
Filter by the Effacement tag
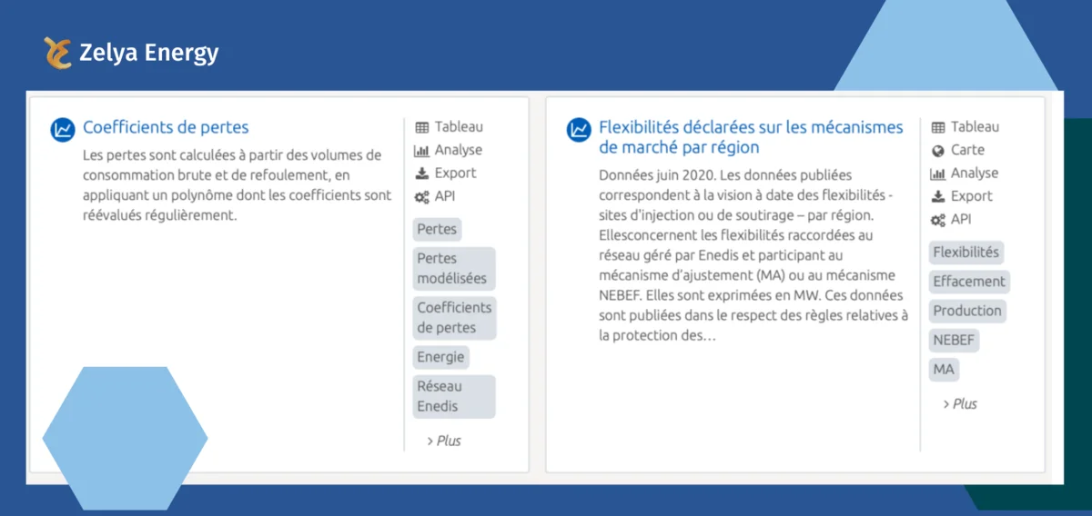pos(969,282)
